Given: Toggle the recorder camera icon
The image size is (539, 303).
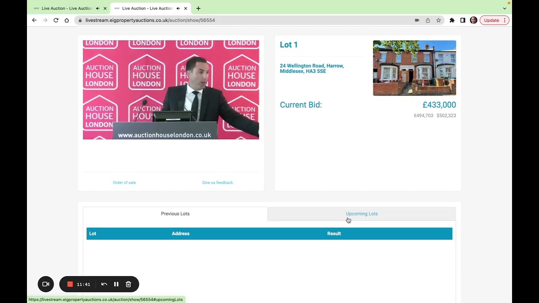Looking at the screenshot, I should tap(46, 284).
